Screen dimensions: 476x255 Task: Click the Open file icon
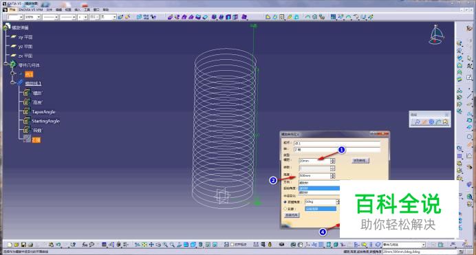[x=17, y=245]
